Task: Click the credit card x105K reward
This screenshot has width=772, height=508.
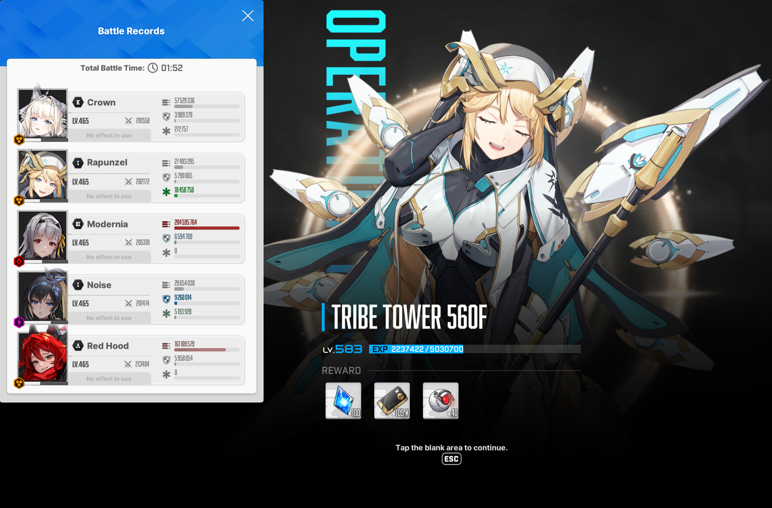Action: pos(392,401)
